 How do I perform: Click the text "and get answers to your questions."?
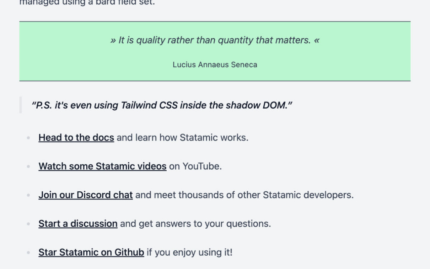pos(196,224)
